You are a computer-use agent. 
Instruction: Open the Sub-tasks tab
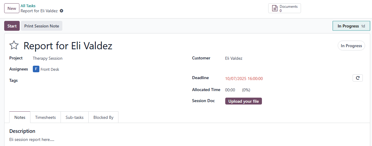click(74, 117)
